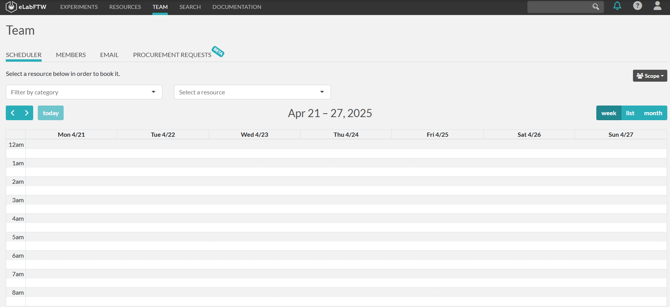Open the user profile menu
670x307 pixels.
pyautogui.click(x=657, y=6)
